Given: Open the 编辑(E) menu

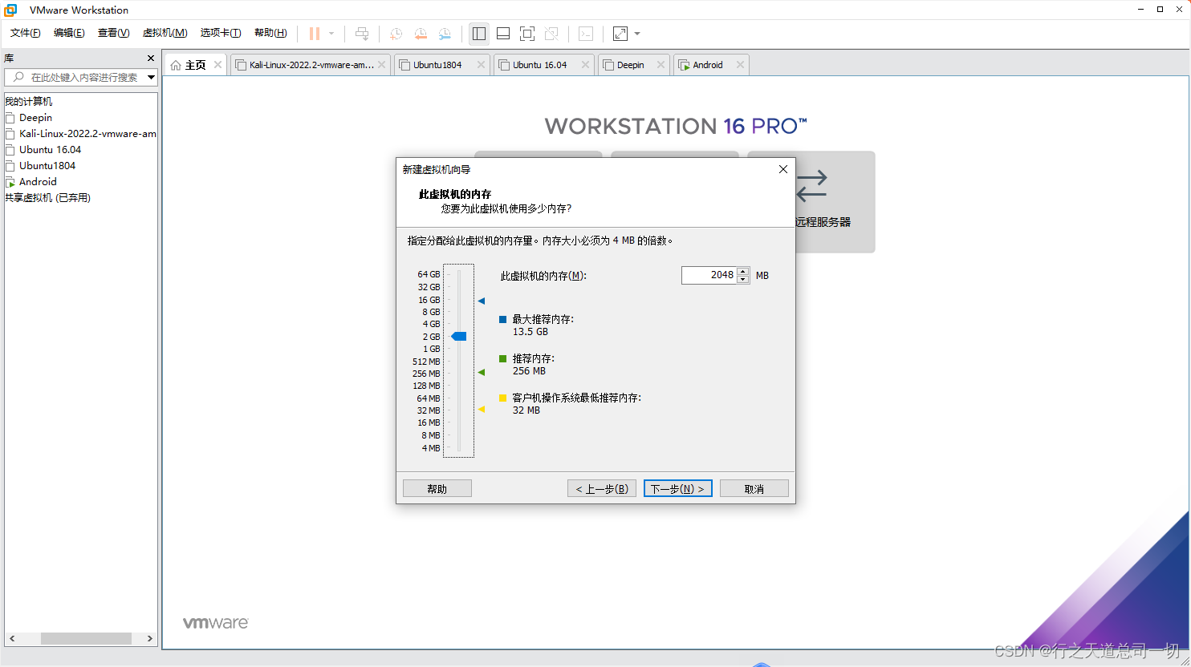Looking at the screenshot, I should point(69,33).
